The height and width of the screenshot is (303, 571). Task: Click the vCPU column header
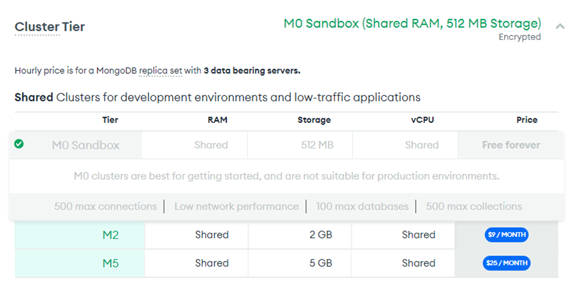coord(422,120)
